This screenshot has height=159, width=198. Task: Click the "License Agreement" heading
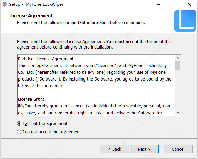[31, 16]
